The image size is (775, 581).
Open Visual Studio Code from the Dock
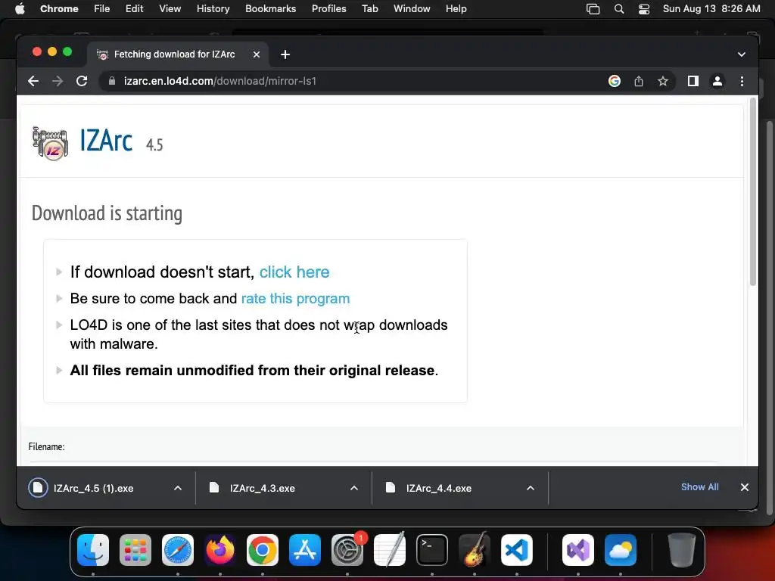click(x=516, y=550)
